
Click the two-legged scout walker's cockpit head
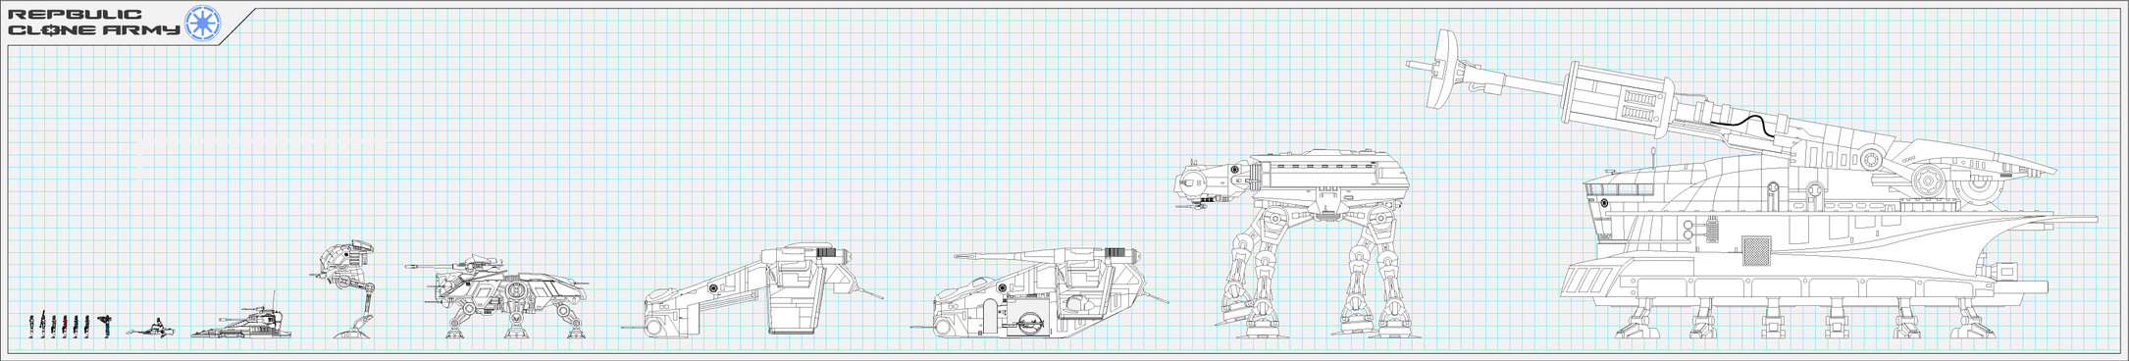(x=343, y=260)
